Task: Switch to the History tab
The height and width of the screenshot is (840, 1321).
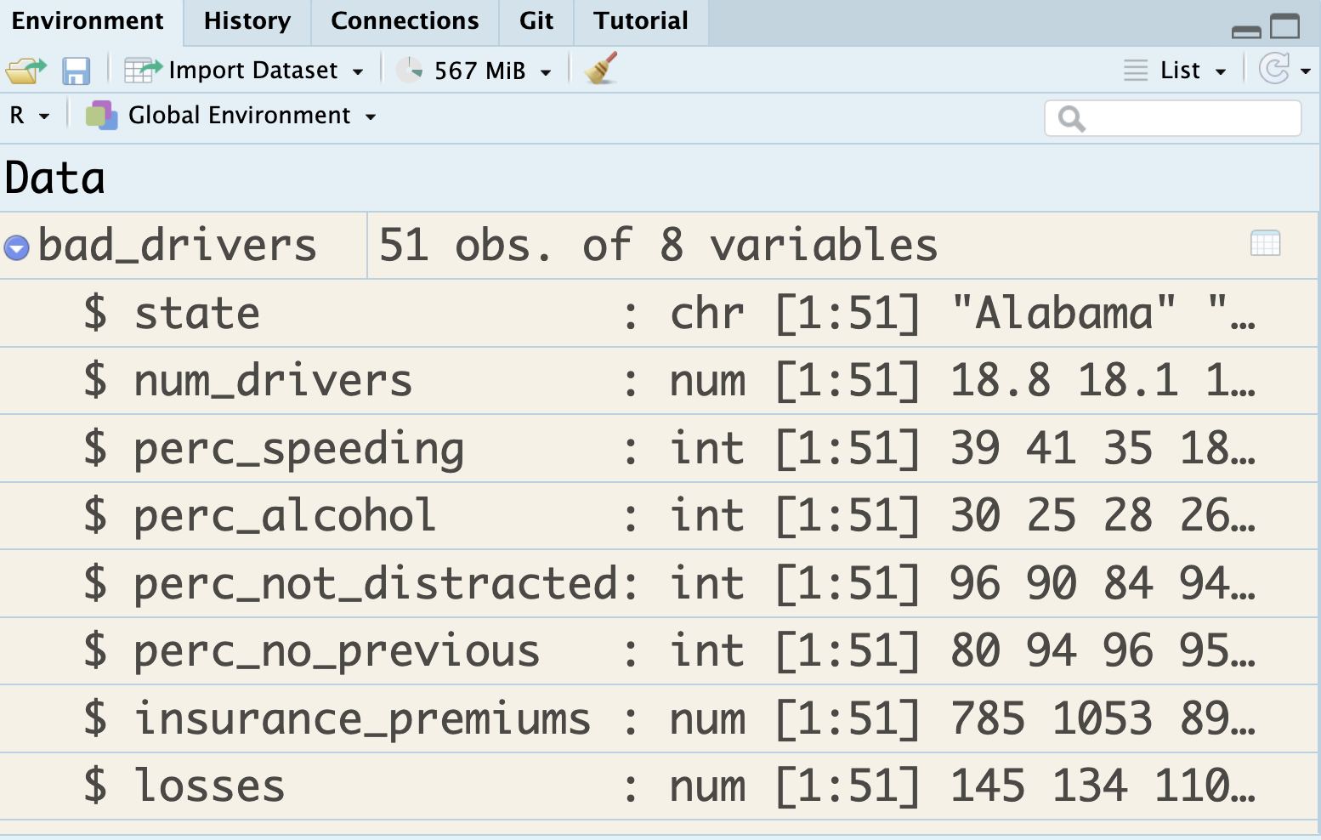Action: [x=247, y=21]
